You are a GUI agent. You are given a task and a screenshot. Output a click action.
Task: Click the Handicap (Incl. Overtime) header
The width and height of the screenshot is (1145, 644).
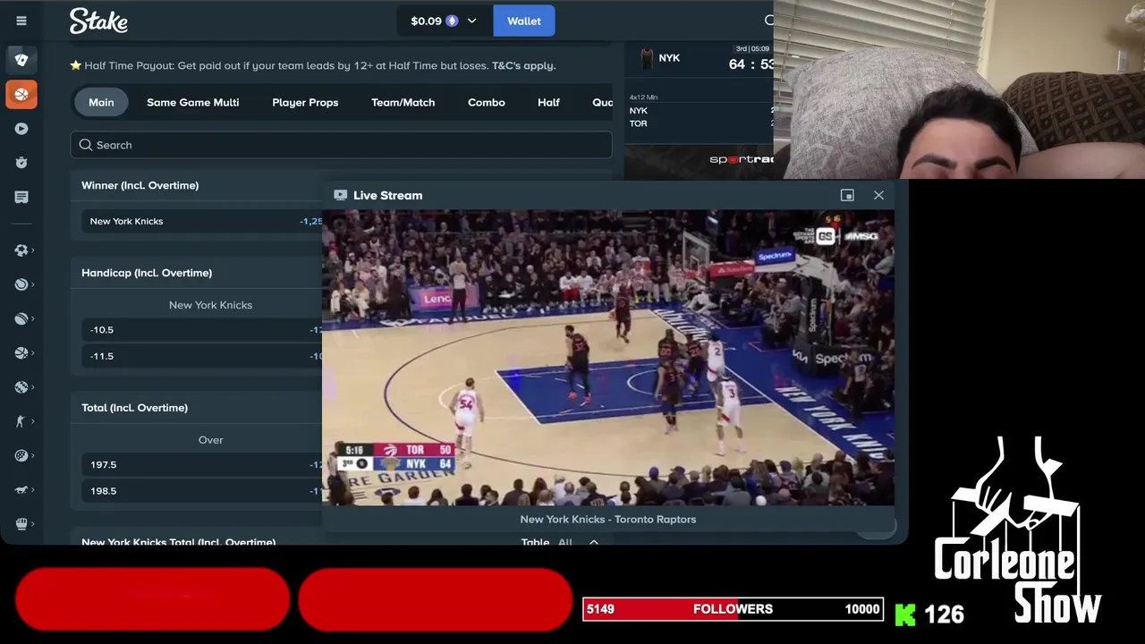click(x=147, y=273)
